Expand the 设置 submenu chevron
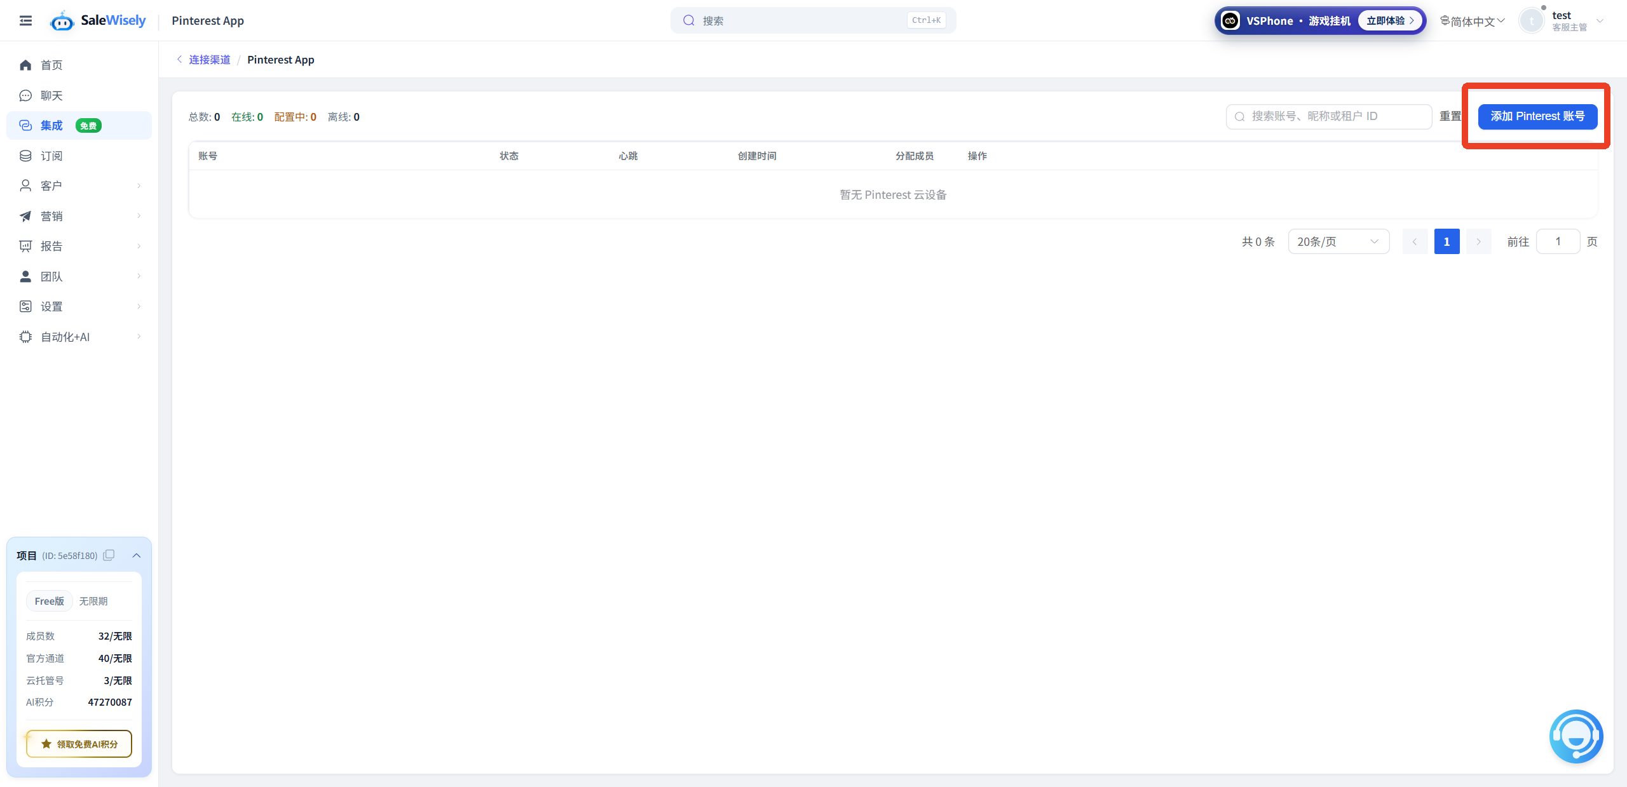Viewport: 1627px width, 787px height. pos(139,306)
